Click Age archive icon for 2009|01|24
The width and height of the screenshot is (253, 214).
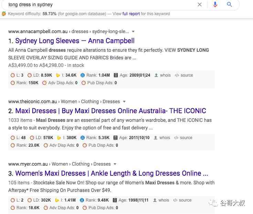[116, 75]
